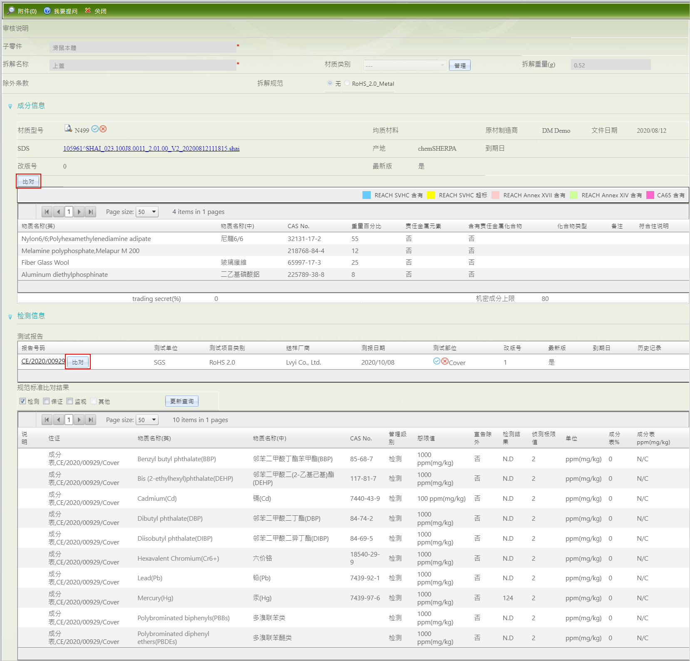
Task: Click Mercury(Hg) test result row
Action: (x=353, y=598)
